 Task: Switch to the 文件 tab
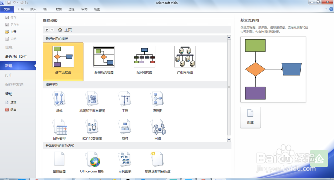(x=7, y=9)
